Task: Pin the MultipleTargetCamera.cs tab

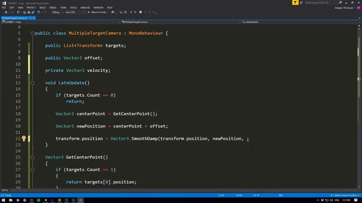Action: [x=30, y=18]
